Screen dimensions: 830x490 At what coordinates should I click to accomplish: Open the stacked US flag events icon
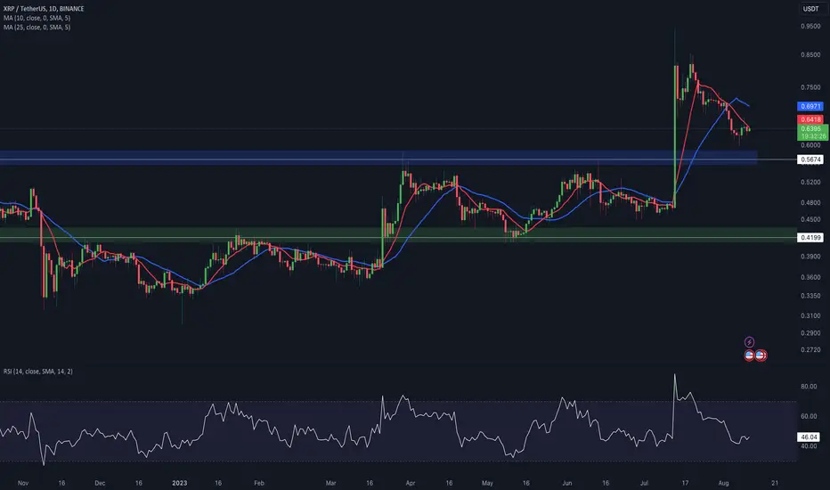(x=761, y=355)
